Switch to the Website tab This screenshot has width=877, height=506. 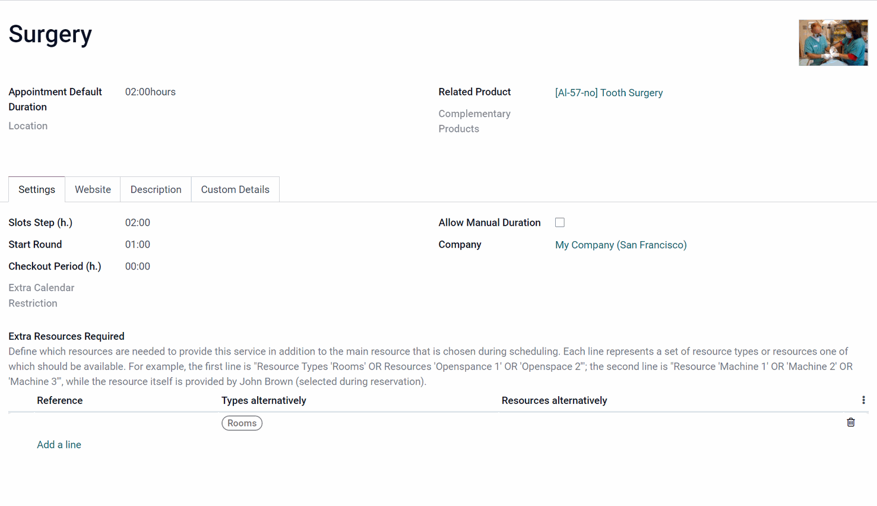(93, 189)
